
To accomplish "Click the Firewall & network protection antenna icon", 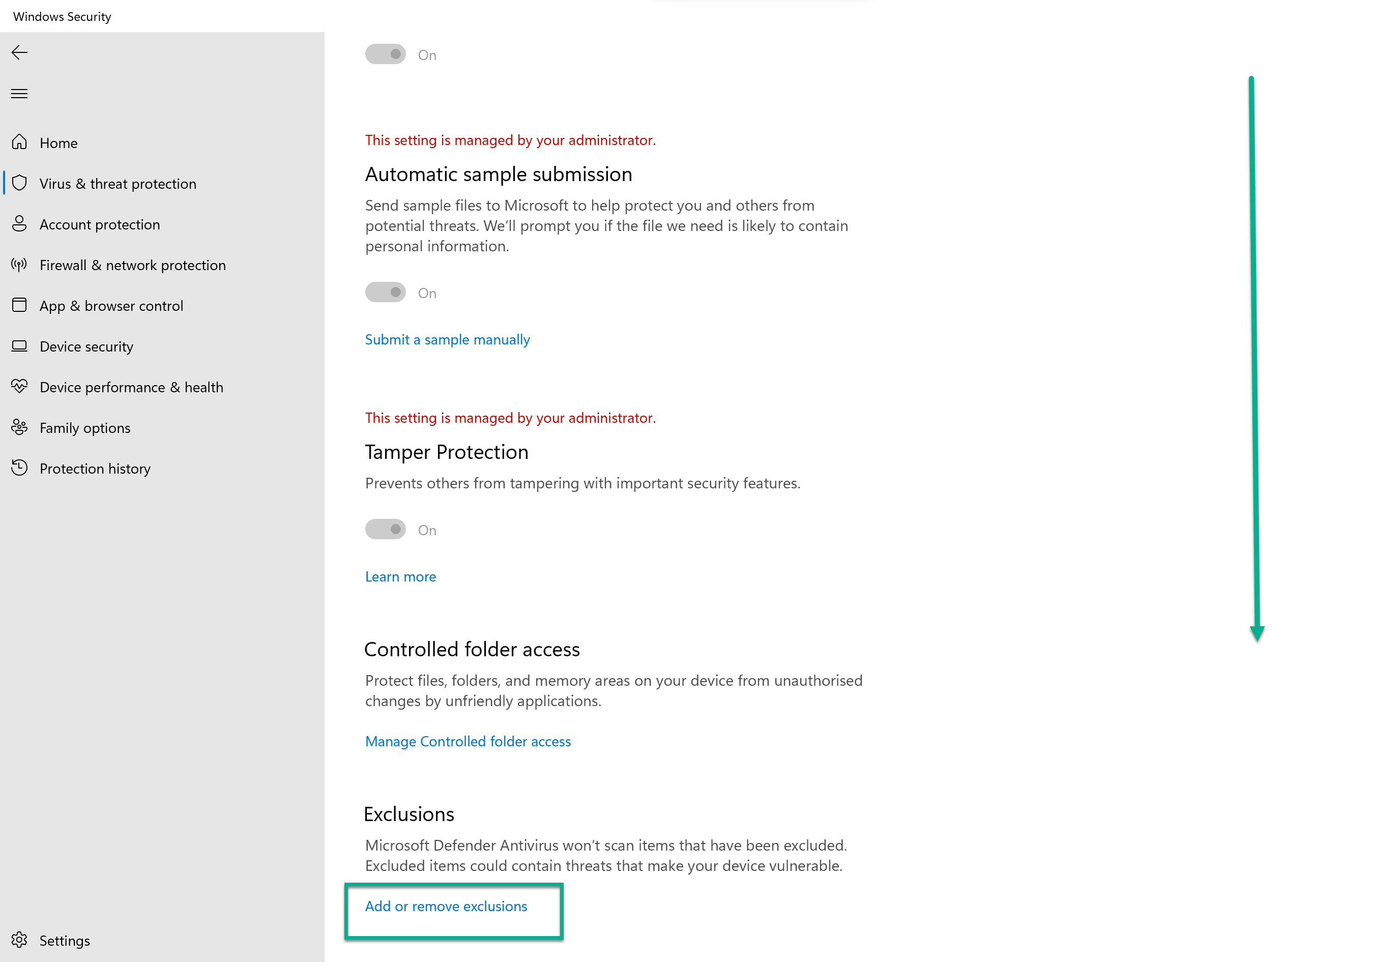I will pyautogui.click(x=19, y=265).
